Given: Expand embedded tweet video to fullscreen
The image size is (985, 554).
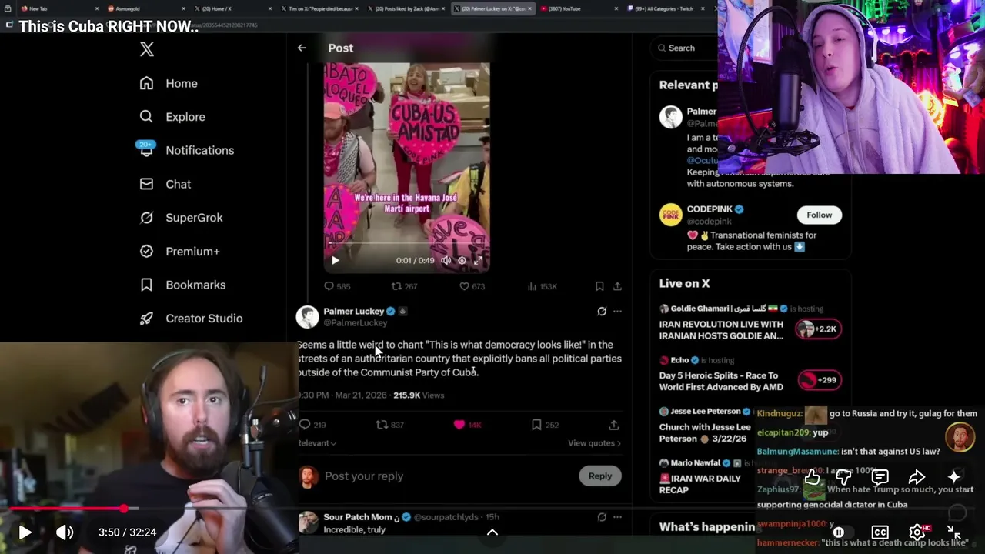Looking at the screenshot, I should (478, 260).
